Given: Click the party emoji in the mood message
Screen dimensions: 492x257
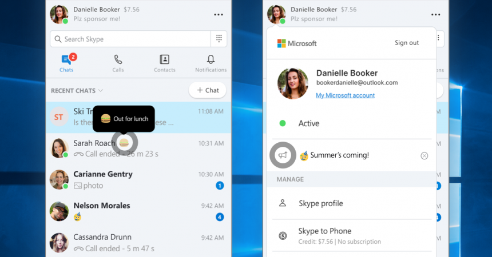Looking at the screenshot, I should point(304,155).
